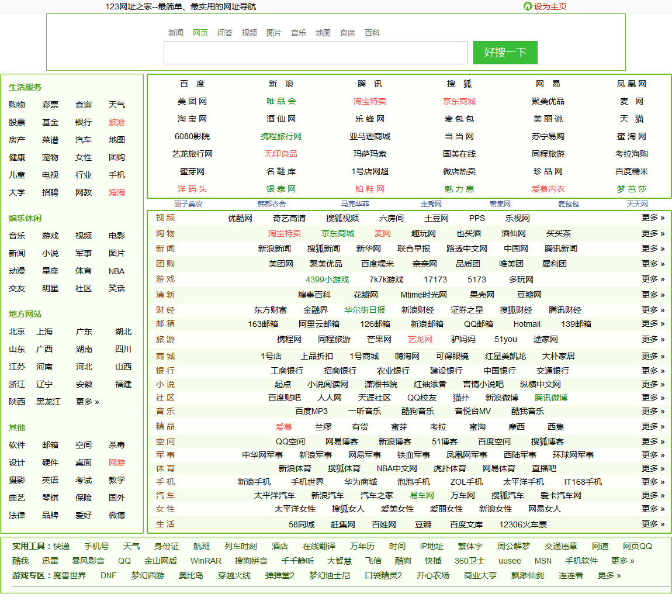Open 黑龙江 local sites link
This screenshot has width=672, height=611.
point(49,402)
